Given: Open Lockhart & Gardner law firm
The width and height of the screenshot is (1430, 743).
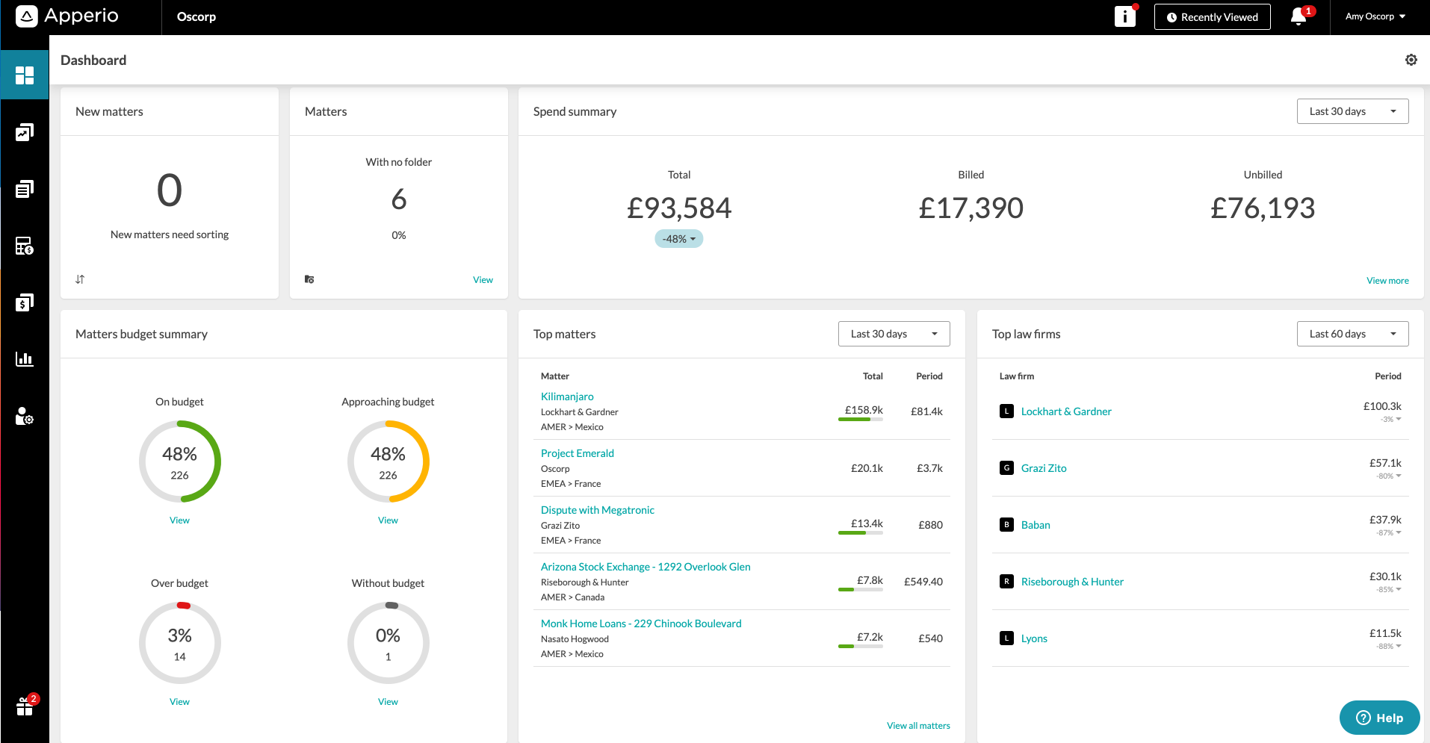Looking at the screenshot, I should [1066, 411].
